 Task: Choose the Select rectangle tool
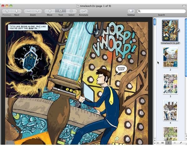tap(71, 11)
